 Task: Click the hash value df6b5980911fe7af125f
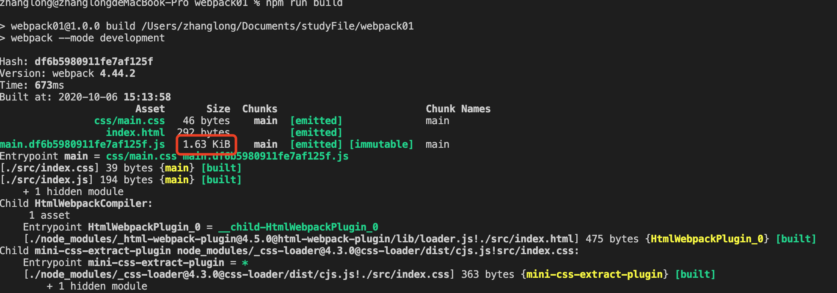pyautogui.click(x=94, y=62)
